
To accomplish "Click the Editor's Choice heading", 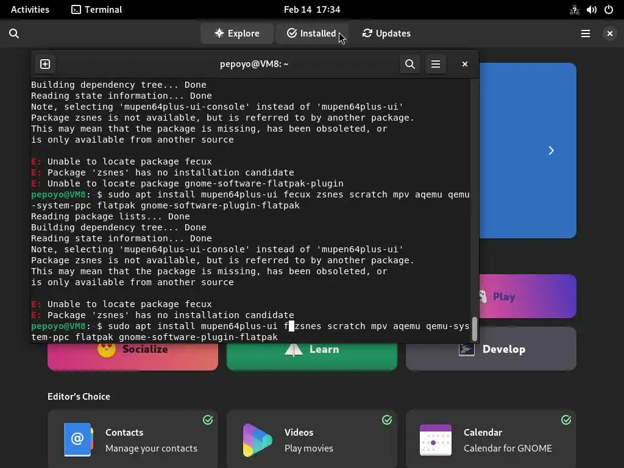I will click(x=79, y=396).
